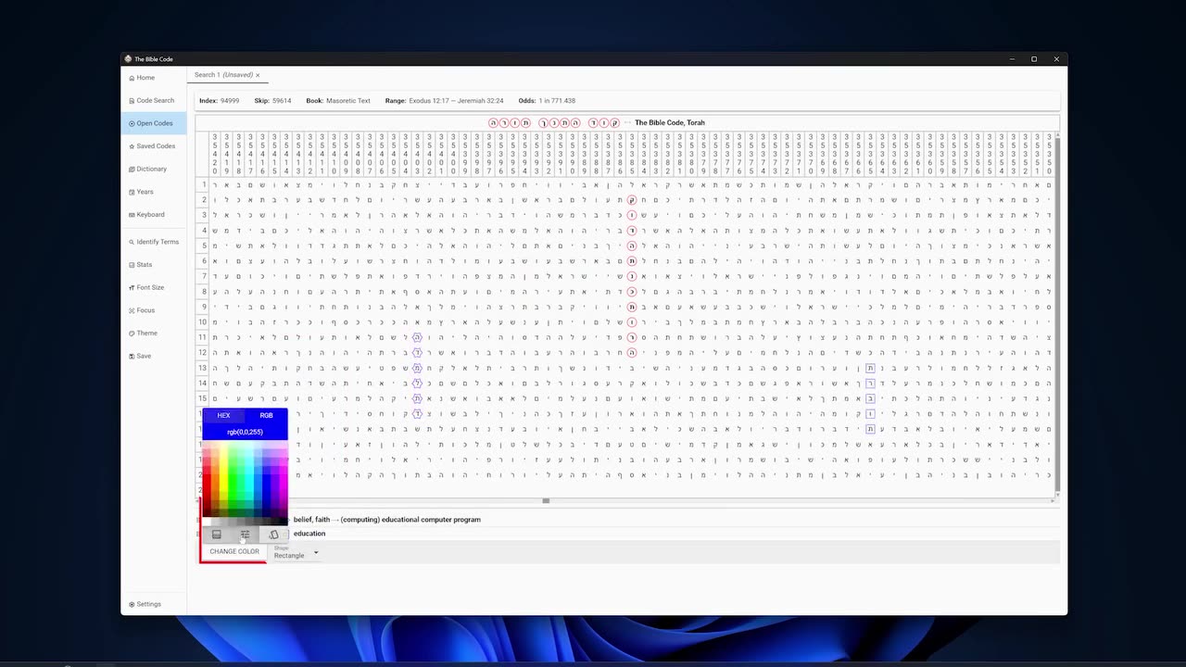Open the Stats panel
Viewport: 1186px width, 667px height.
click(154, 265)
